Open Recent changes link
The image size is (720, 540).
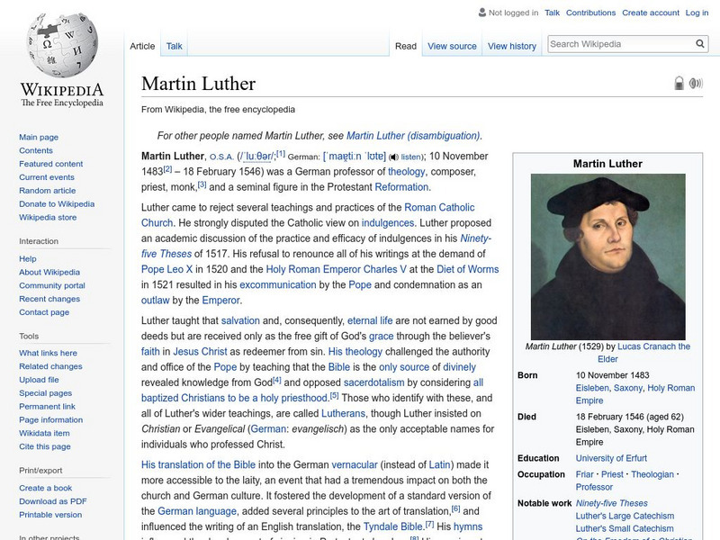click(49, 299)
